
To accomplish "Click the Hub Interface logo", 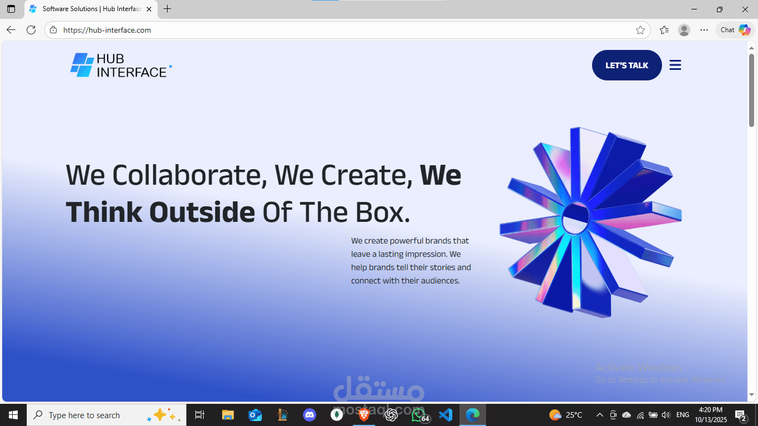I will click(x=121, y=65).
